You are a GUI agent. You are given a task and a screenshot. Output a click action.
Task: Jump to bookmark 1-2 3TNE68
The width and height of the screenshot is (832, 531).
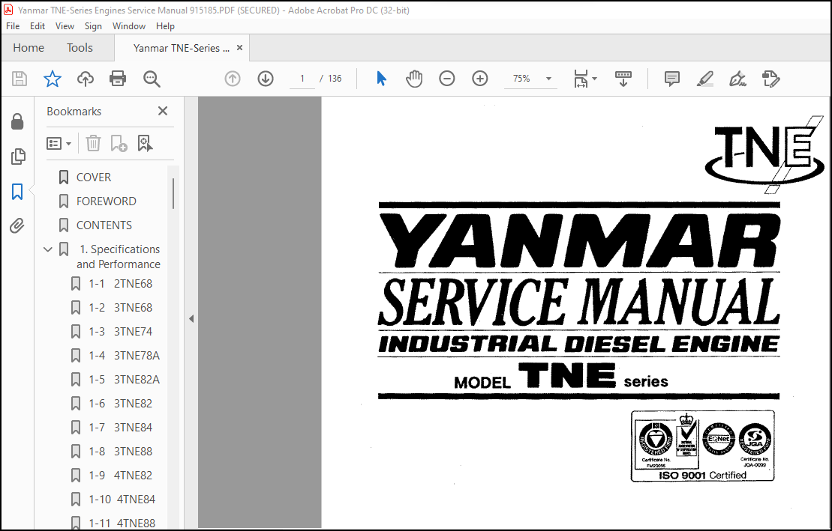[x=121, y=307]
